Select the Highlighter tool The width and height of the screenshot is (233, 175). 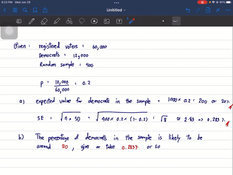tap(57, 21)
